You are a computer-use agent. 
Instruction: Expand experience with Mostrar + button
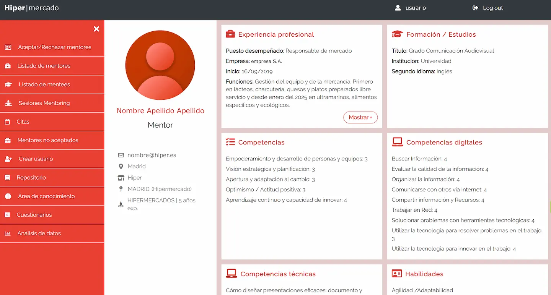point(360,117)
